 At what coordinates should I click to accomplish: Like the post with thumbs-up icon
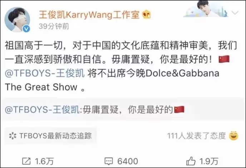pyautogui.click(x=191, y=161)
